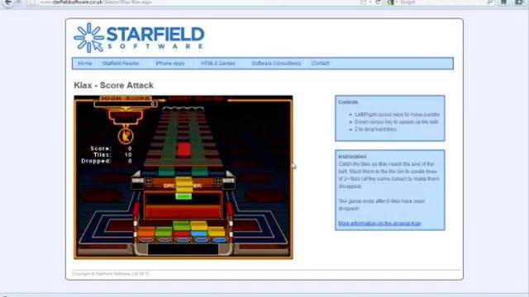Click the search magnifier icon
529x297 pixels.
point(490,2)
